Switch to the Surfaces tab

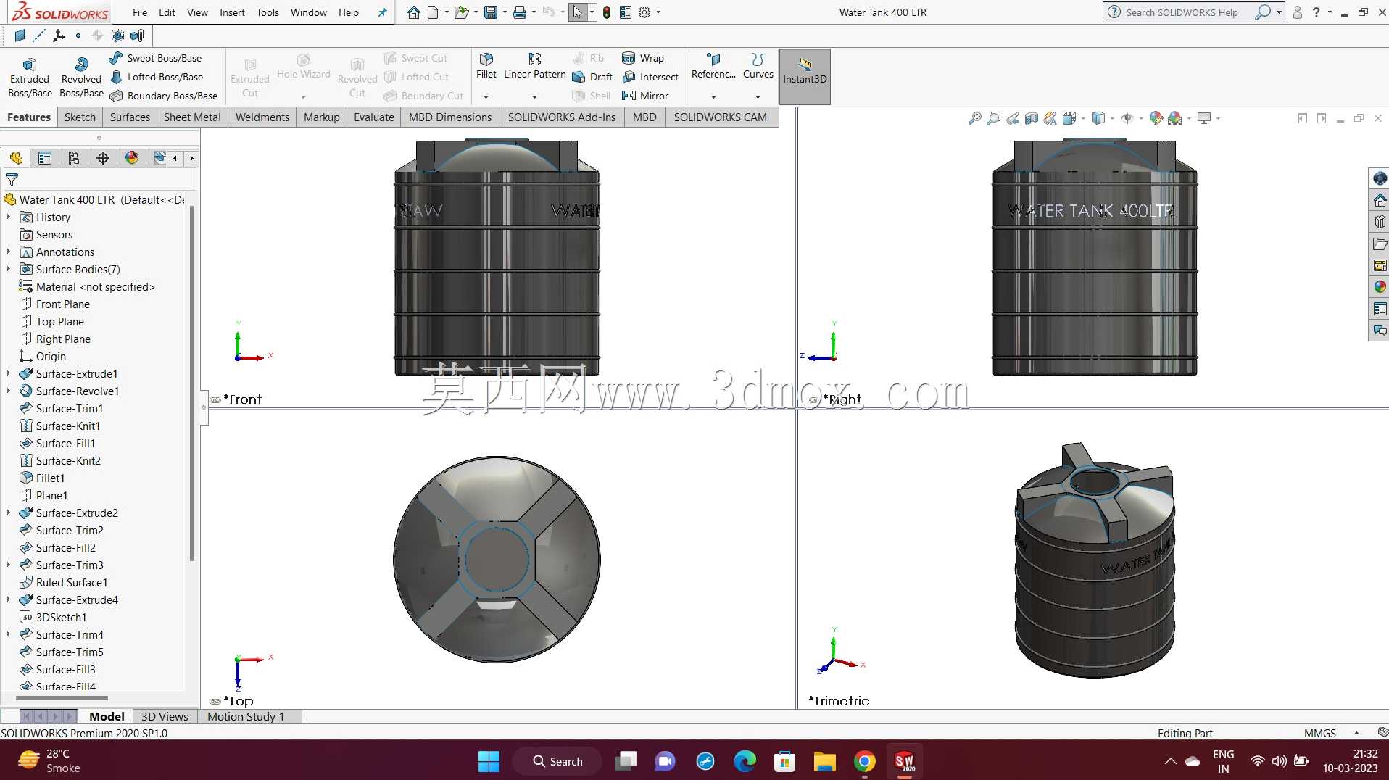[130, 117]
